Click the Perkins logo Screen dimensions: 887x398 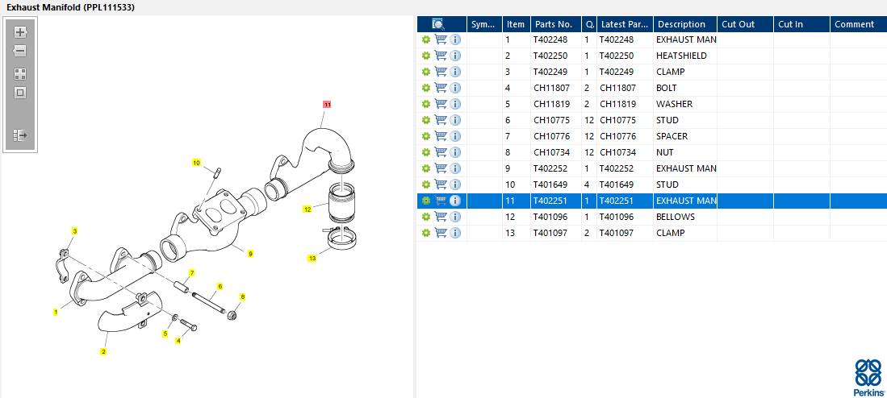[868, 377]
